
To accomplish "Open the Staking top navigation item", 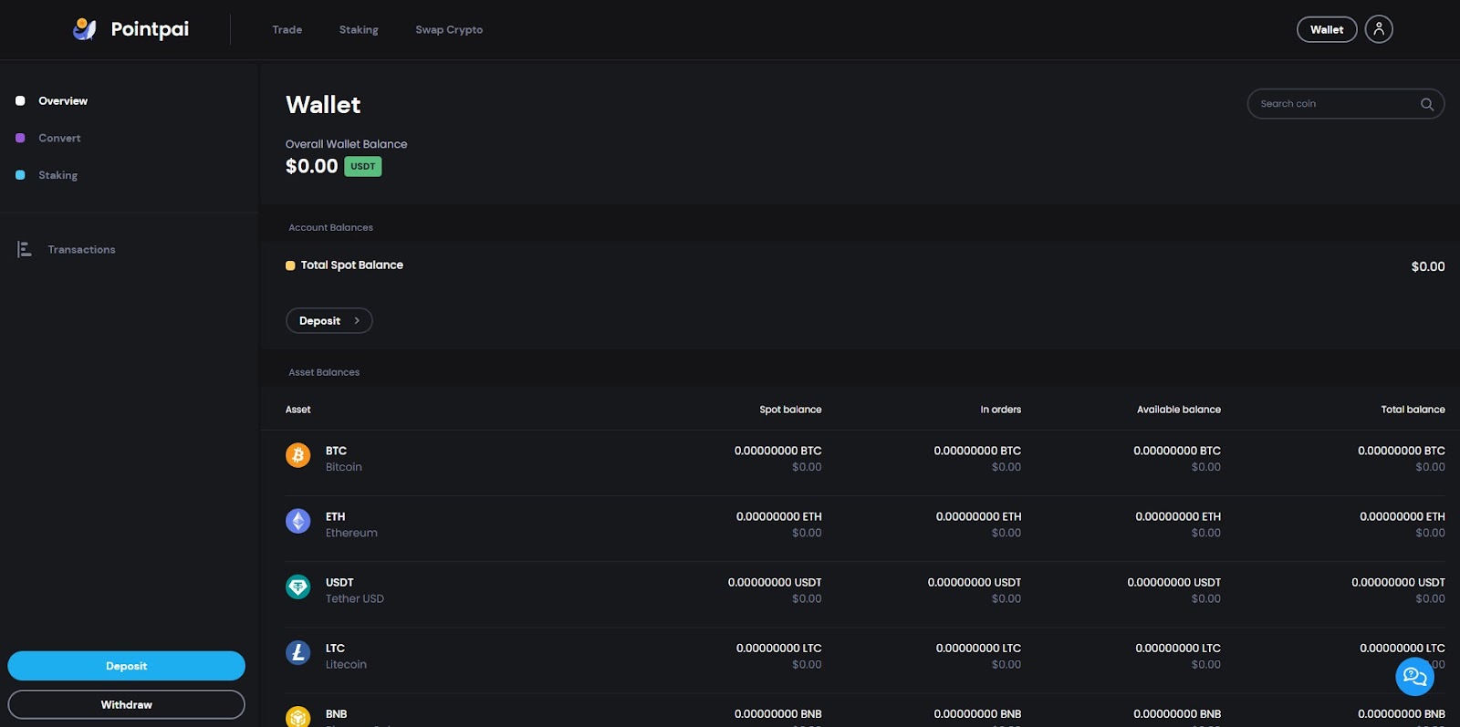I will click(x=359, y=30).
